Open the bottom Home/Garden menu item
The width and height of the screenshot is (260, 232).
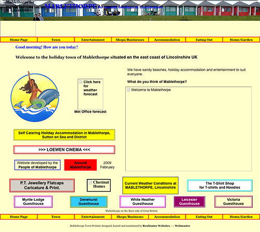coord(241,217)
